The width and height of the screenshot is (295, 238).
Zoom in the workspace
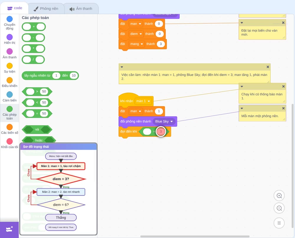click(279, 196)
